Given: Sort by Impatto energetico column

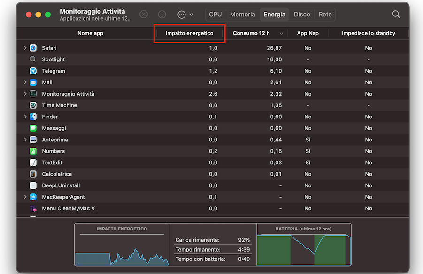Looking at the screenshot, I should click(189, 33).
